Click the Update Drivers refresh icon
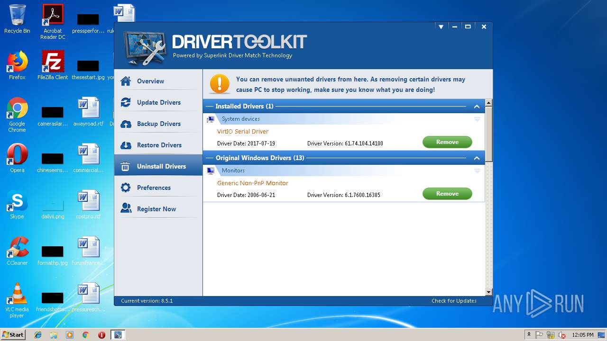 pyautogui.click(x=126, y=102)
